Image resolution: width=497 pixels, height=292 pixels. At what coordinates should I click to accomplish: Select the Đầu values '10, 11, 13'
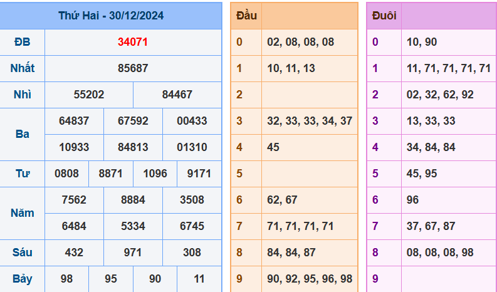[x=291, y=68]
